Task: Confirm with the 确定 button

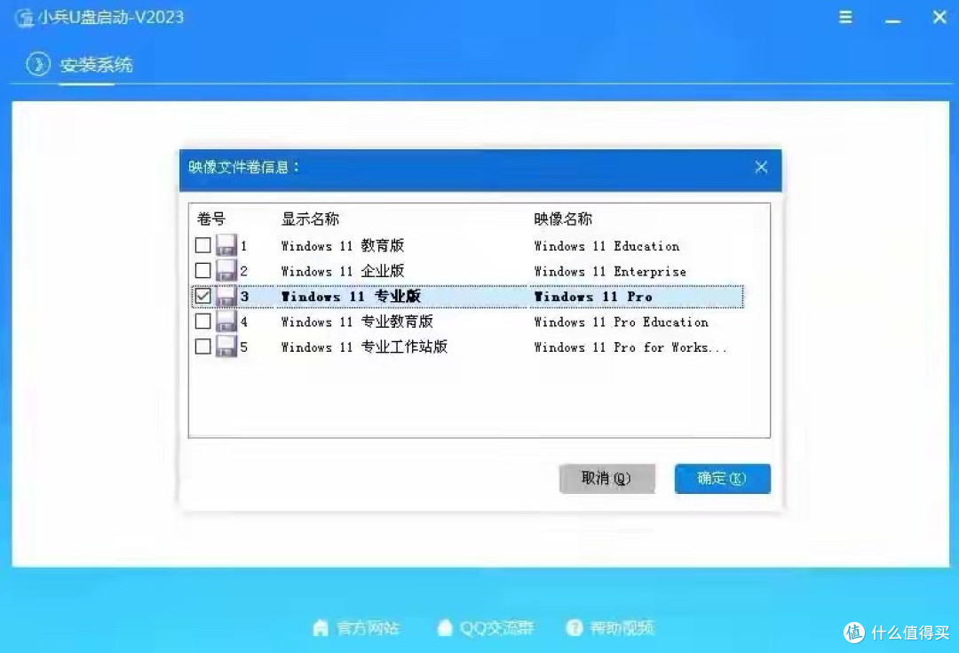Action: [x=722, y=479]
